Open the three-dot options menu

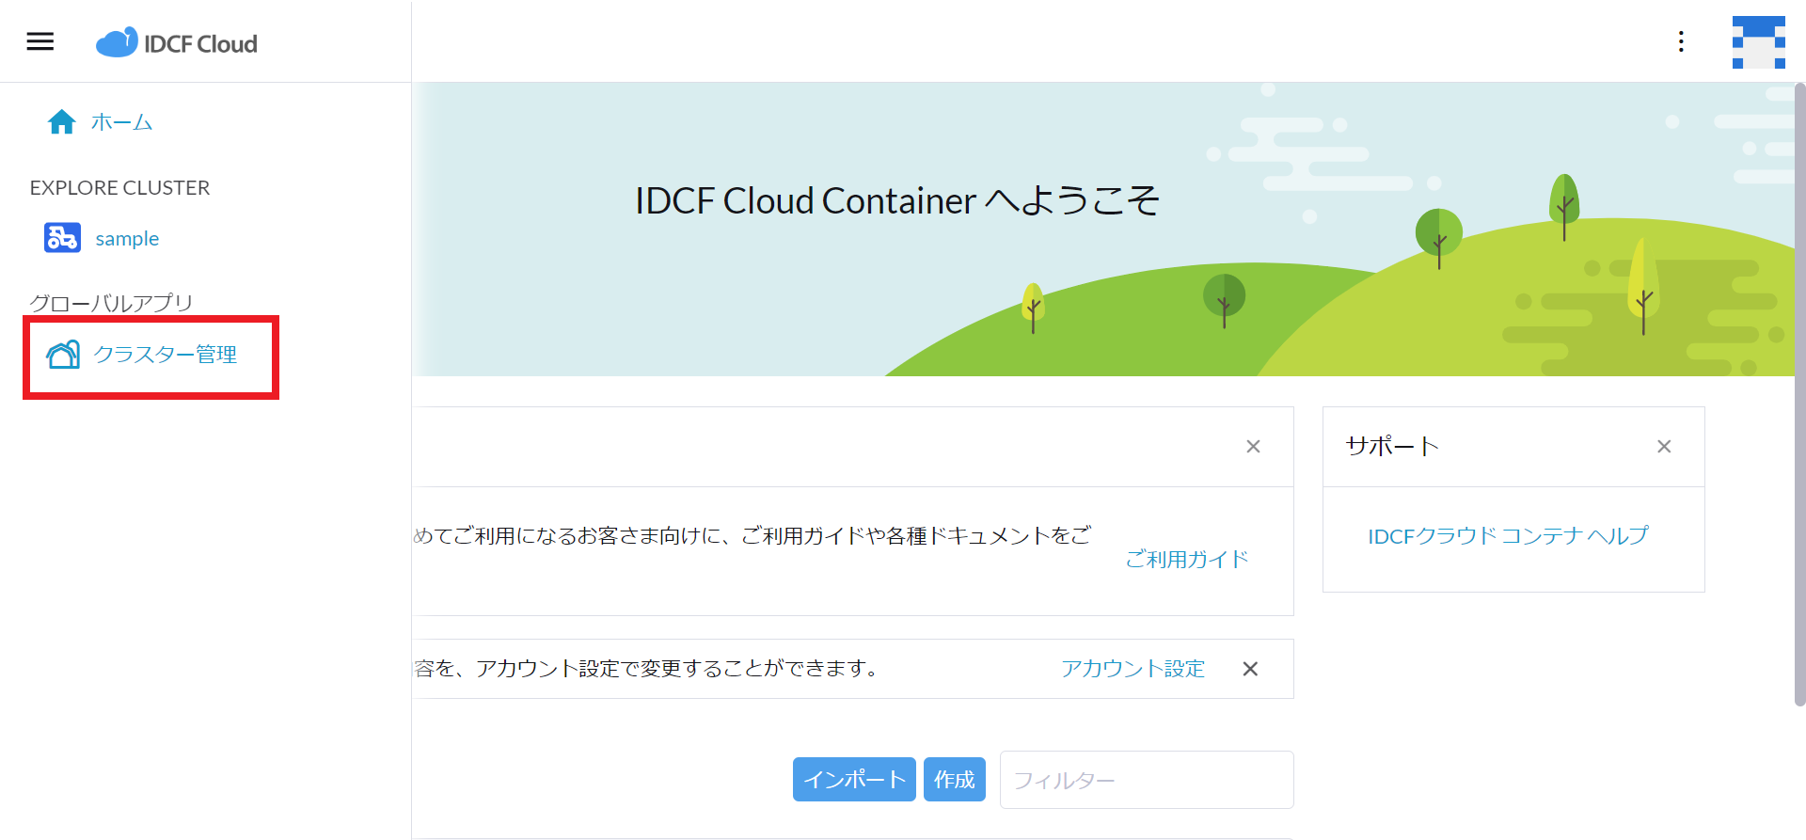(1681, 41)
